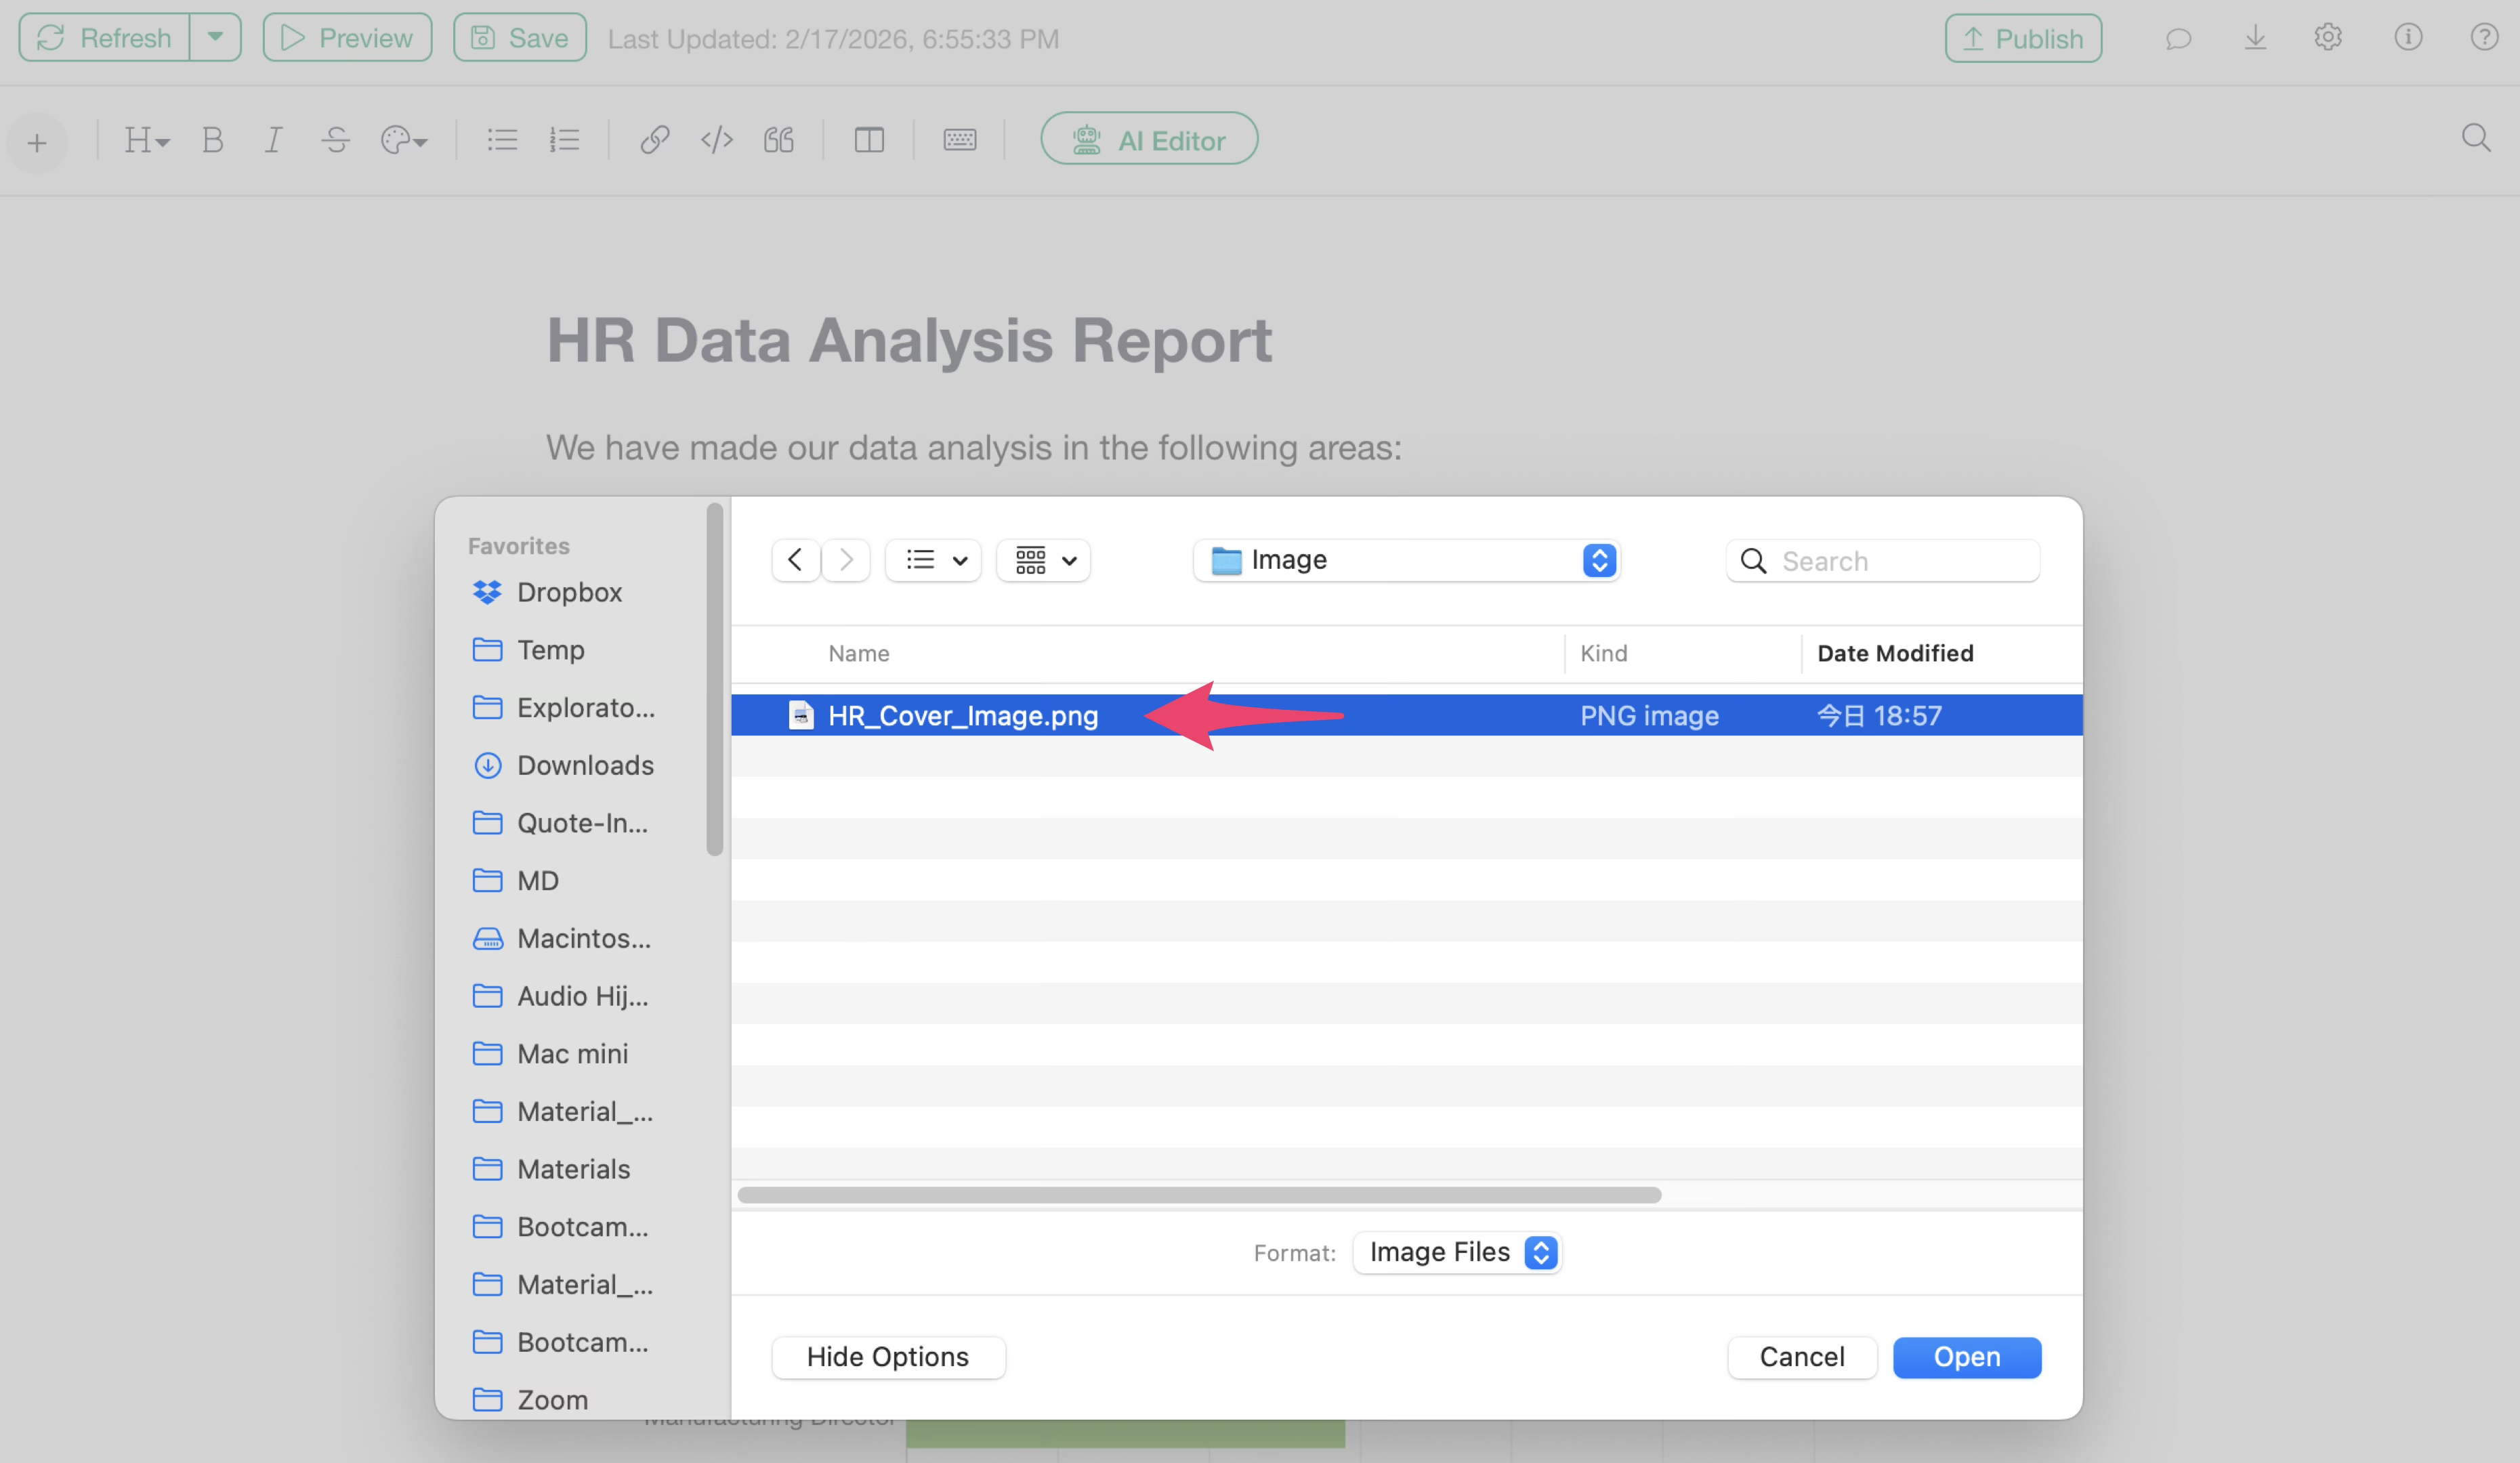Click the code block icon
This screenshot has height=1463, width=2520.
716,140
